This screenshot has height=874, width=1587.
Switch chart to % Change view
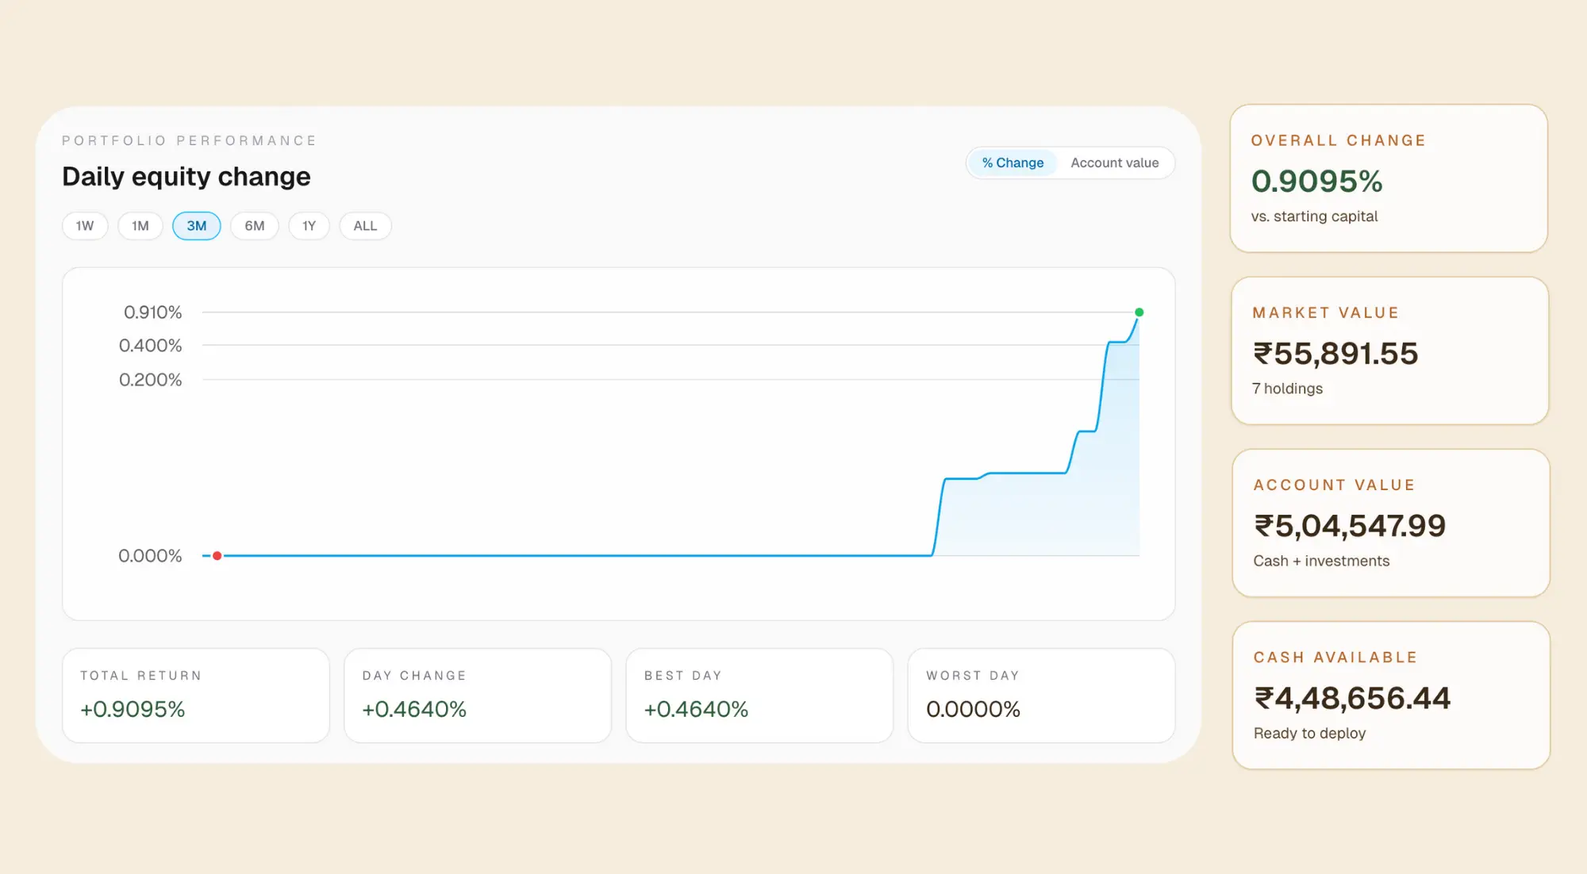click(1012, 163)
